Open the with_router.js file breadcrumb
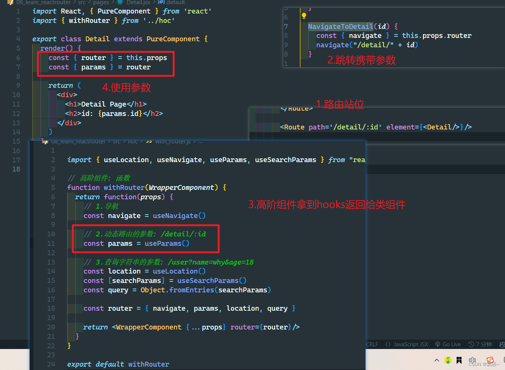Screen dimensions: 505x370 pyautogui.click(x=173, y=141)
